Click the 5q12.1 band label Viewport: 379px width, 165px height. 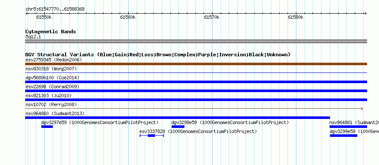(x=33, y=37)
